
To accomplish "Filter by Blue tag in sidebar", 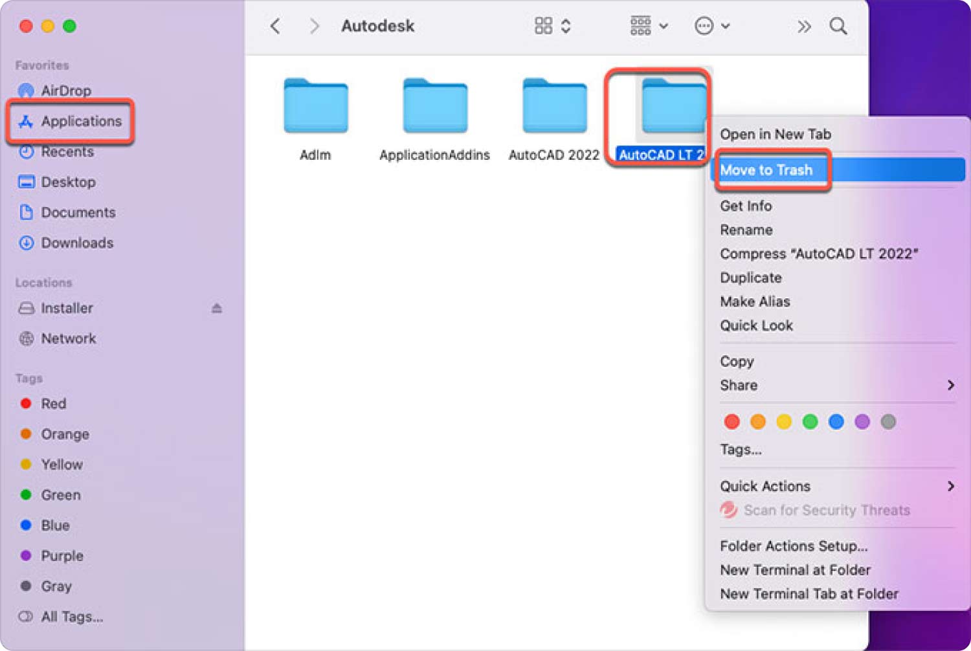I will tap(45, 525).
